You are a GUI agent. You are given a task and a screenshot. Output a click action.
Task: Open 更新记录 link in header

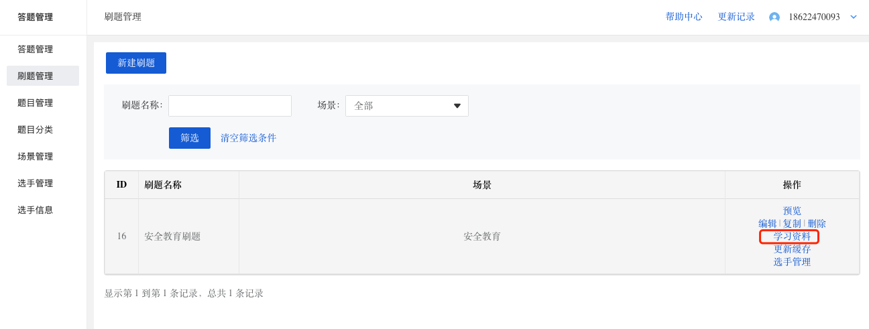pos(736,17)
